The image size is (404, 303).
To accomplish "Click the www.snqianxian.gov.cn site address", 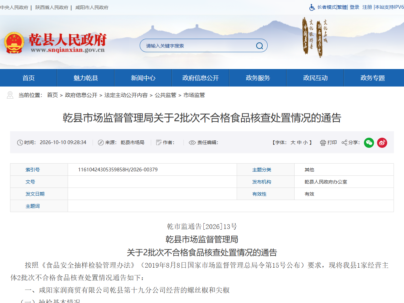I will [x=68, y=50].
